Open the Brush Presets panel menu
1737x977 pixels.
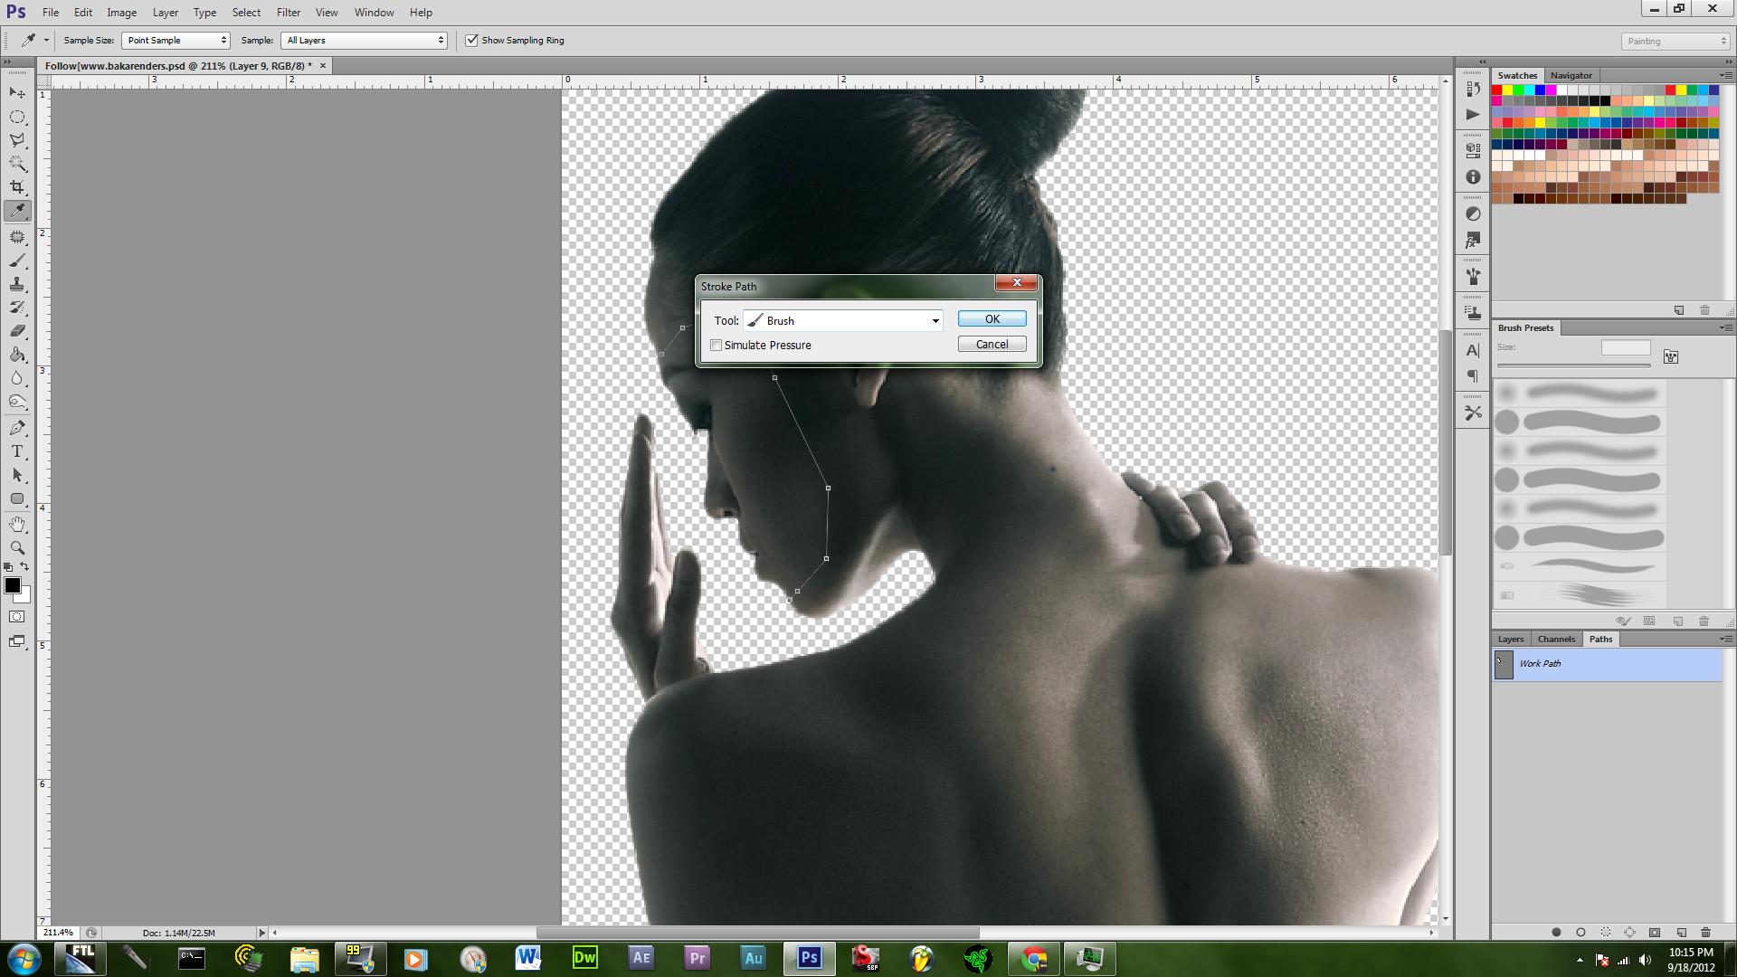[1724, 327]
